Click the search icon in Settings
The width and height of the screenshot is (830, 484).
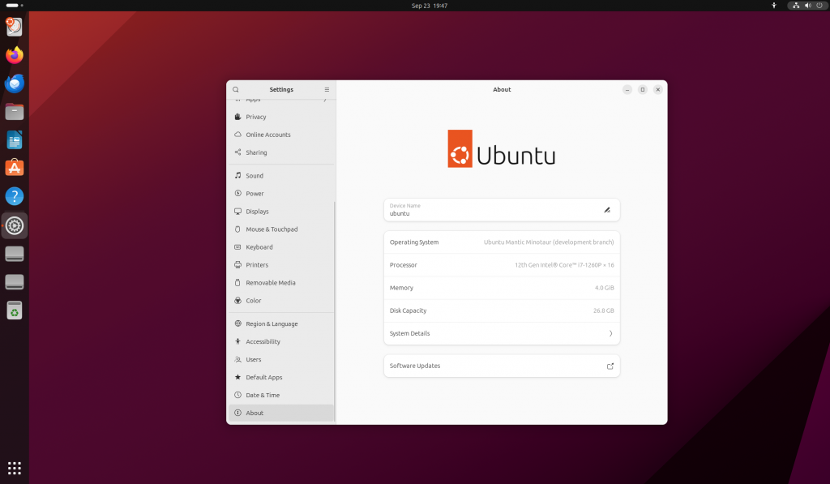coord(235,89)
